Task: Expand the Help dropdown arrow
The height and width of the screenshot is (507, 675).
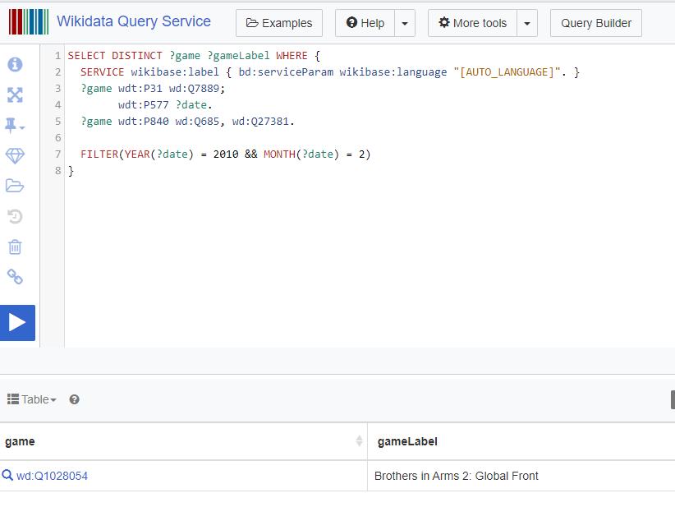Action: 405,23
